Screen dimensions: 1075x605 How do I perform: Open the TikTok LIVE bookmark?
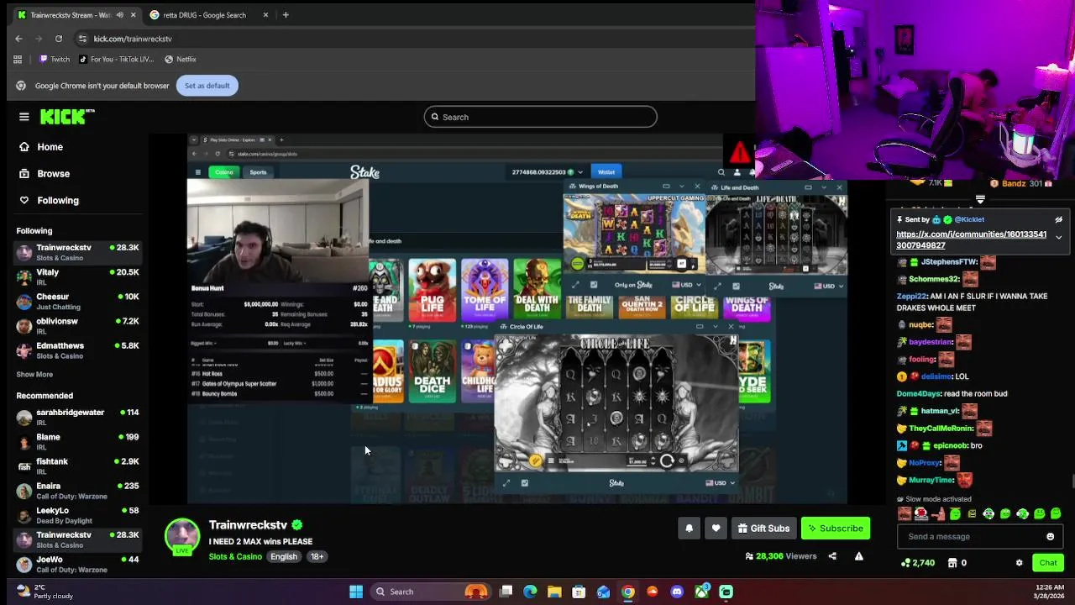[116, 60]
